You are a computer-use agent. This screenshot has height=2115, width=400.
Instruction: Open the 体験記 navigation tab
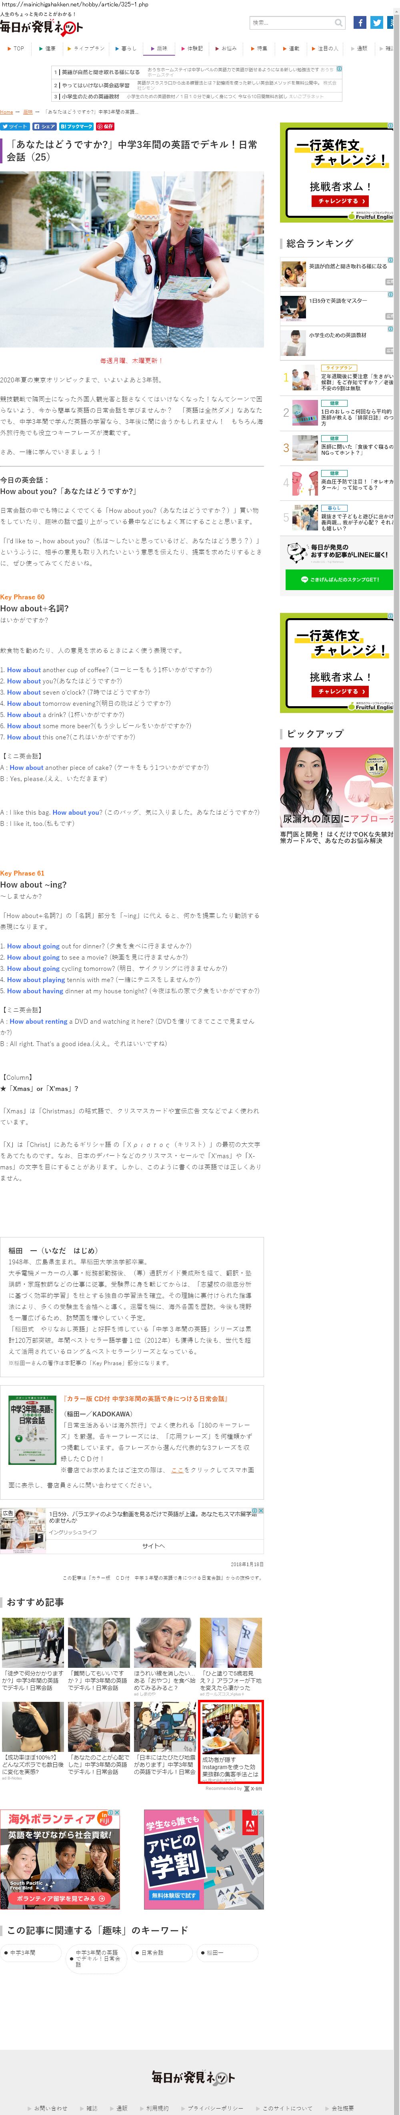[194, 48]
